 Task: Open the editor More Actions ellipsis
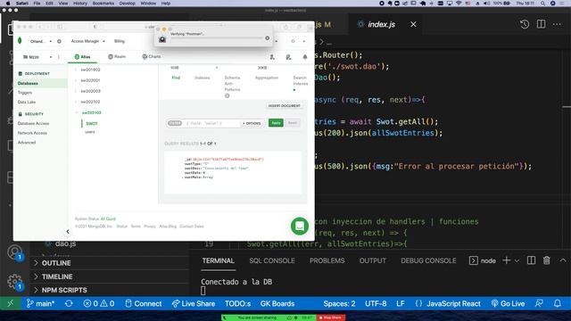pos(557,24)
